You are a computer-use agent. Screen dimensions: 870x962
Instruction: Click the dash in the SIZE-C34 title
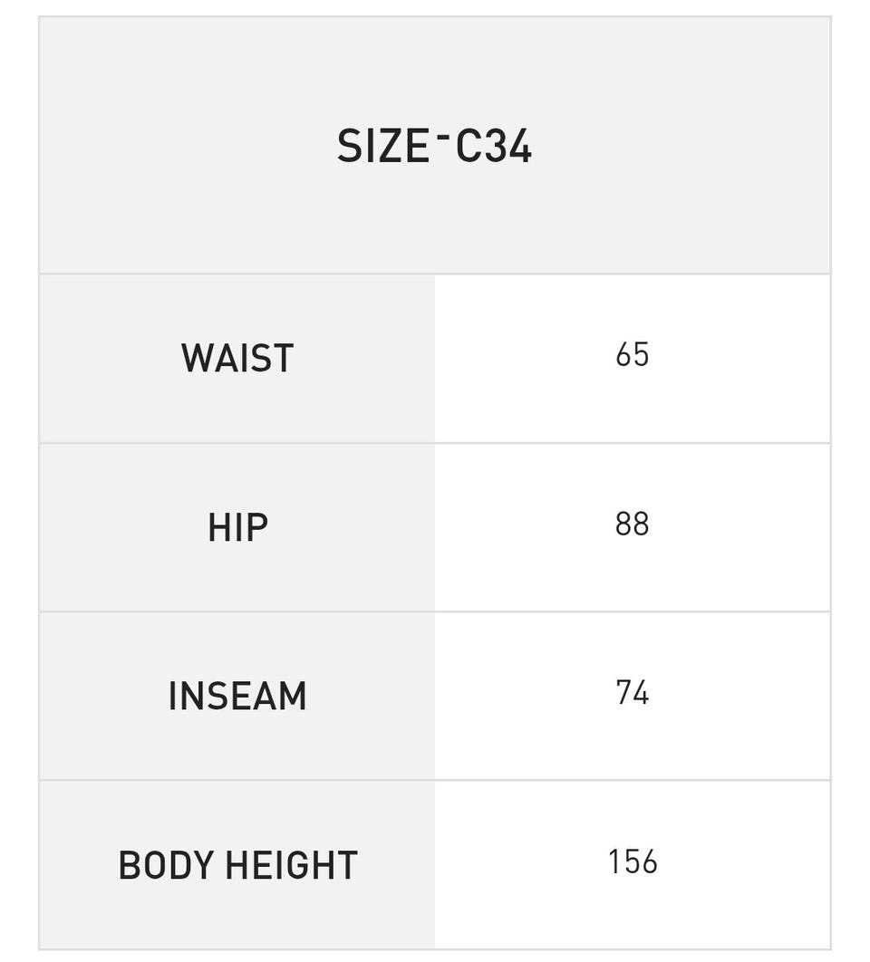tap(443, 136)
